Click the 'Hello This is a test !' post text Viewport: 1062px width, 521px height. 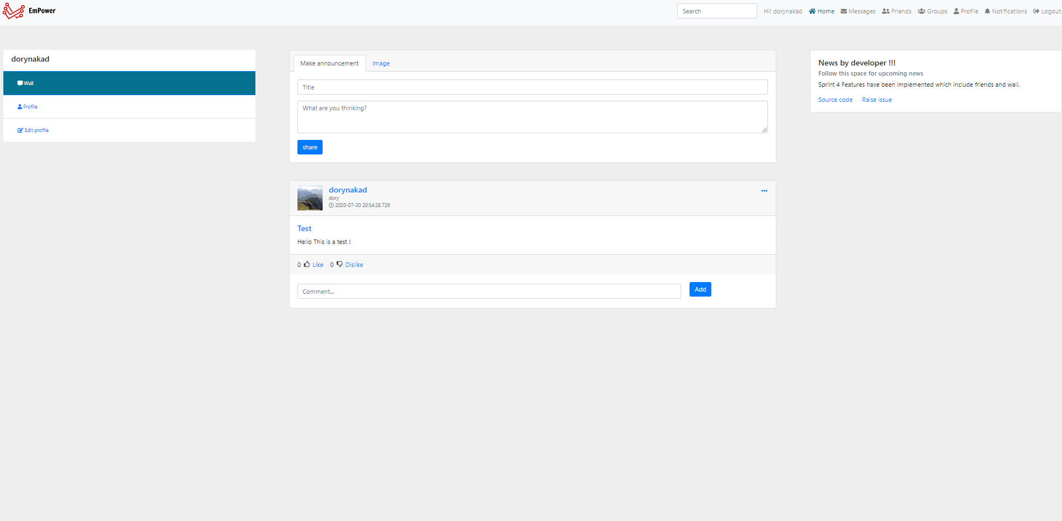pos(324,242)
